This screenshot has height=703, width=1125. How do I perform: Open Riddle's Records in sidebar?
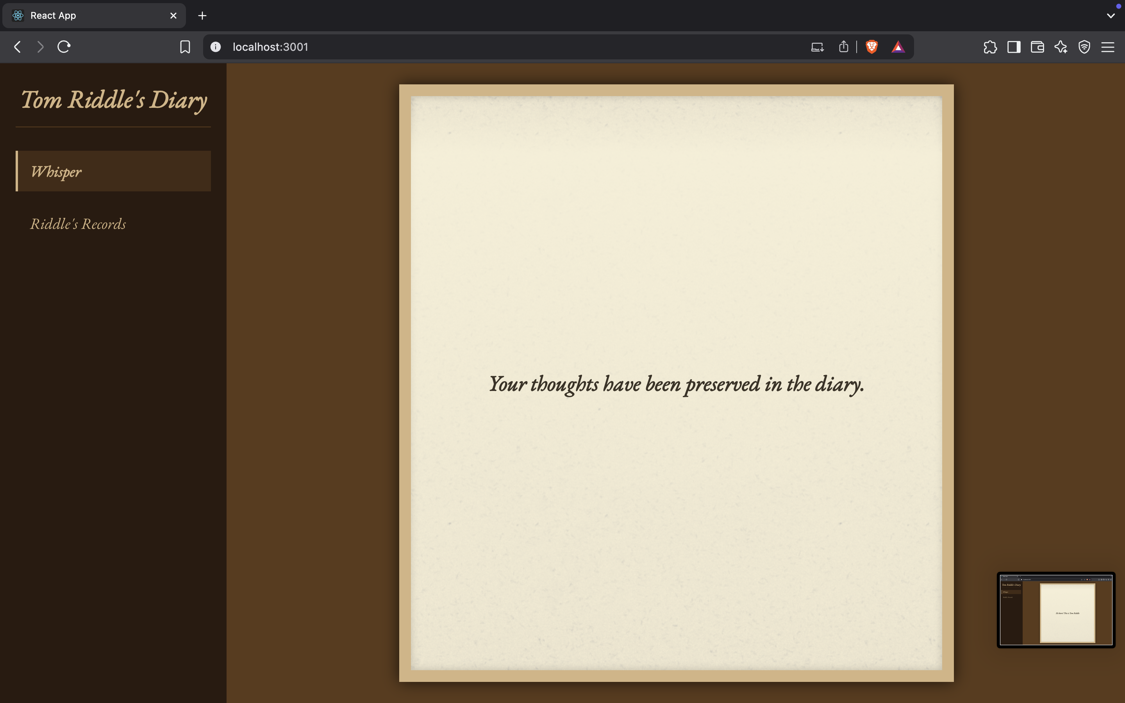click(x=78, y=224)
